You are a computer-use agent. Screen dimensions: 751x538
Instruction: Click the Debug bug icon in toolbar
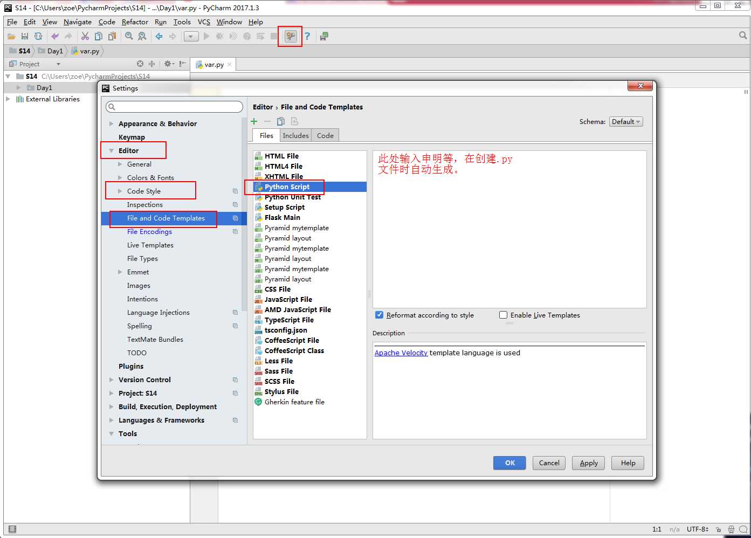pyautogui.click(x=220, y=36)
